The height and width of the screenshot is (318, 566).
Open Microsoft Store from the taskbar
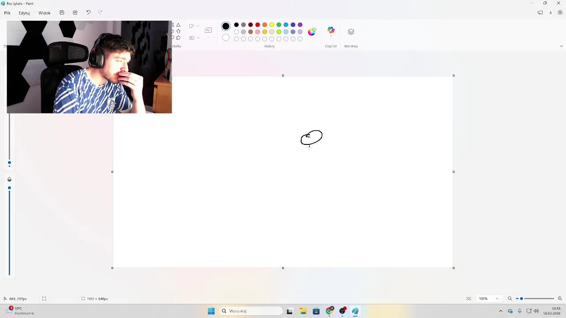pos(316,311)
